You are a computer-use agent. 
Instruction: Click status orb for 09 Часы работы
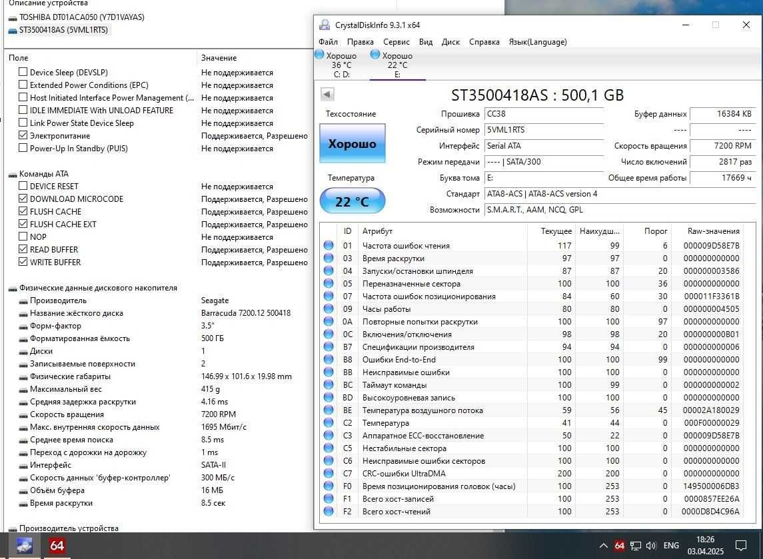point(329,308)
